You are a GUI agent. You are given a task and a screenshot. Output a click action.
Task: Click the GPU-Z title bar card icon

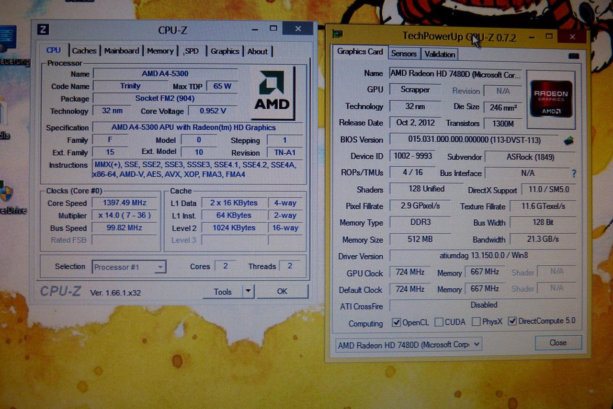tap(338, 34)
